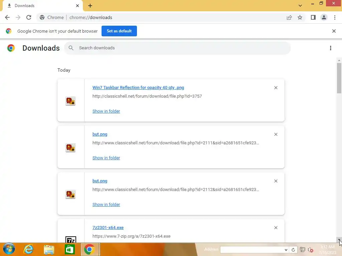342x256 pixels.
Task: Open the Chrome profile avatar menu
Action: 324,17
